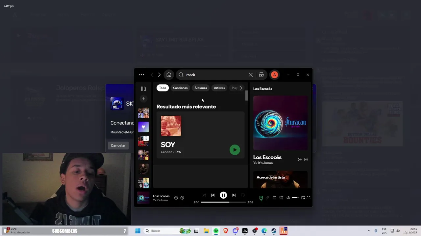
Task: Toggle repeat in the player bar
Action: pyautogui.click(x=243, y=195)
